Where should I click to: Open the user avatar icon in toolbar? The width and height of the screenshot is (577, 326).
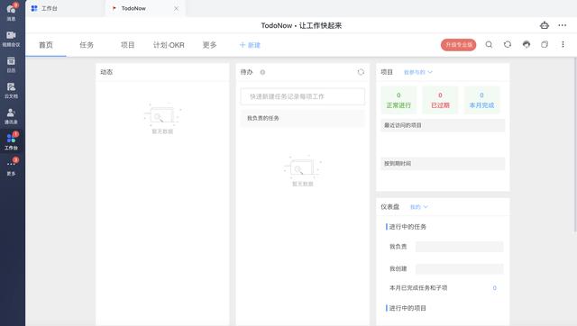point(527,44)
